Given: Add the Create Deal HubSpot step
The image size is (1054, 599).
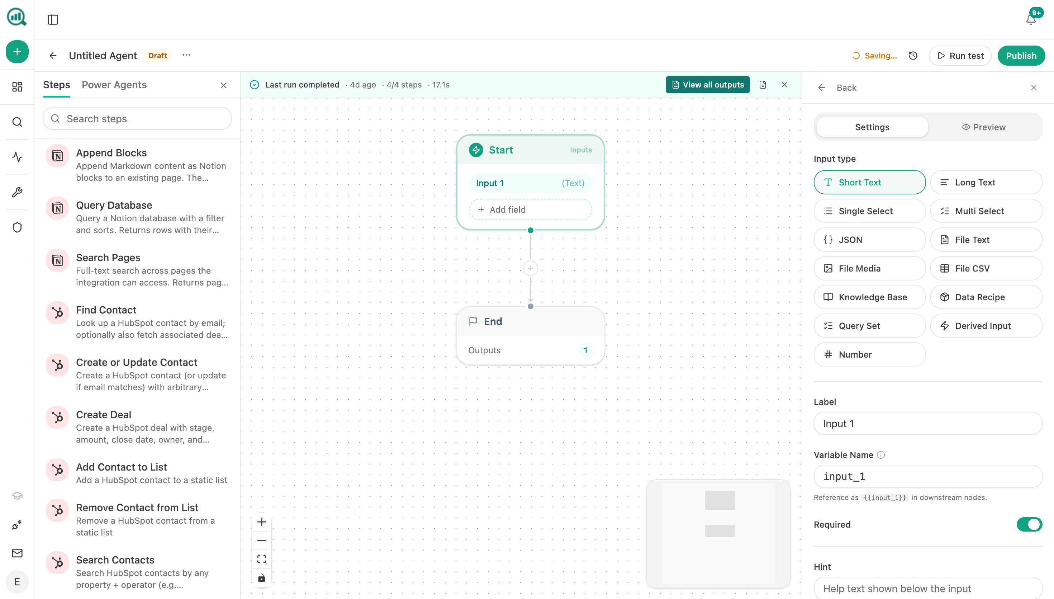Looking at the screenshot, I should (137, 426).
